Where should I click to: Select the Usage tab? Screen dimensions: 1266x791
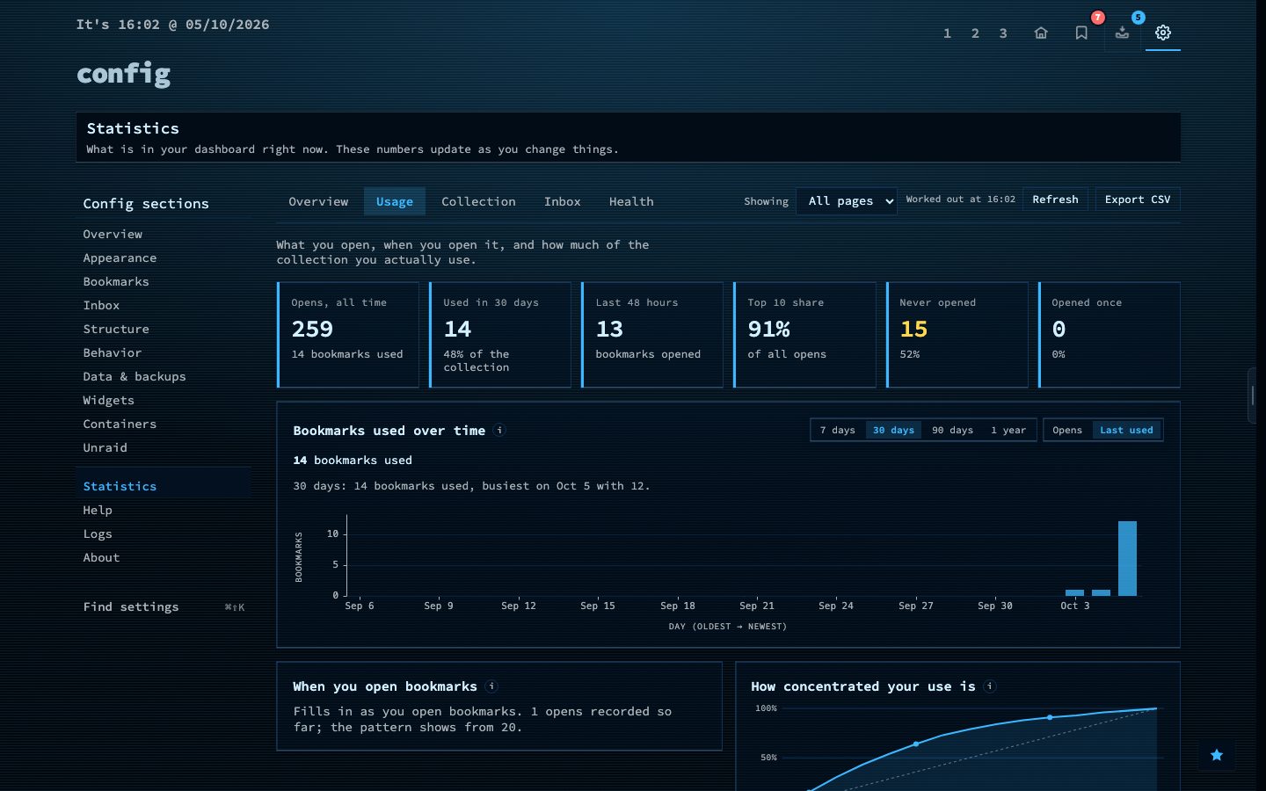tap(395, 201)
